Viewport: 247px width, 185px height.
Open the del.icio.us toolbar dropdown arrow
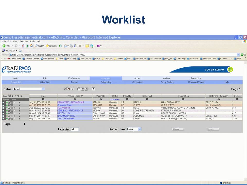point(16,51)
